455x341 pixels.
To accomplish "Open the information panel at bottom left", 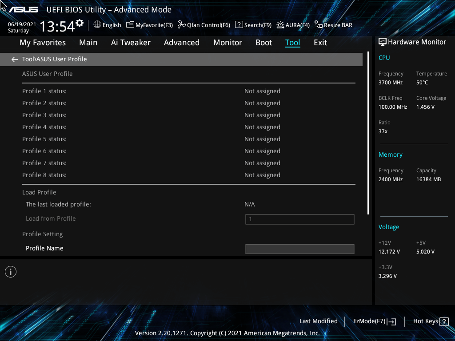I will 10,271.
